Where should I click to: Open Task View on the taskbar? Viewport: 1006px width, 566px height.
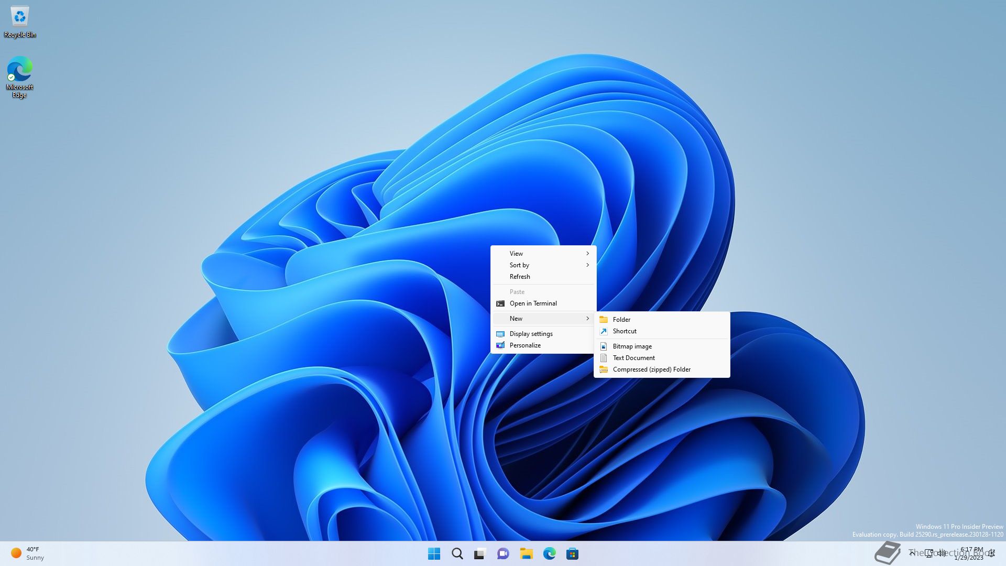(480, 553)
